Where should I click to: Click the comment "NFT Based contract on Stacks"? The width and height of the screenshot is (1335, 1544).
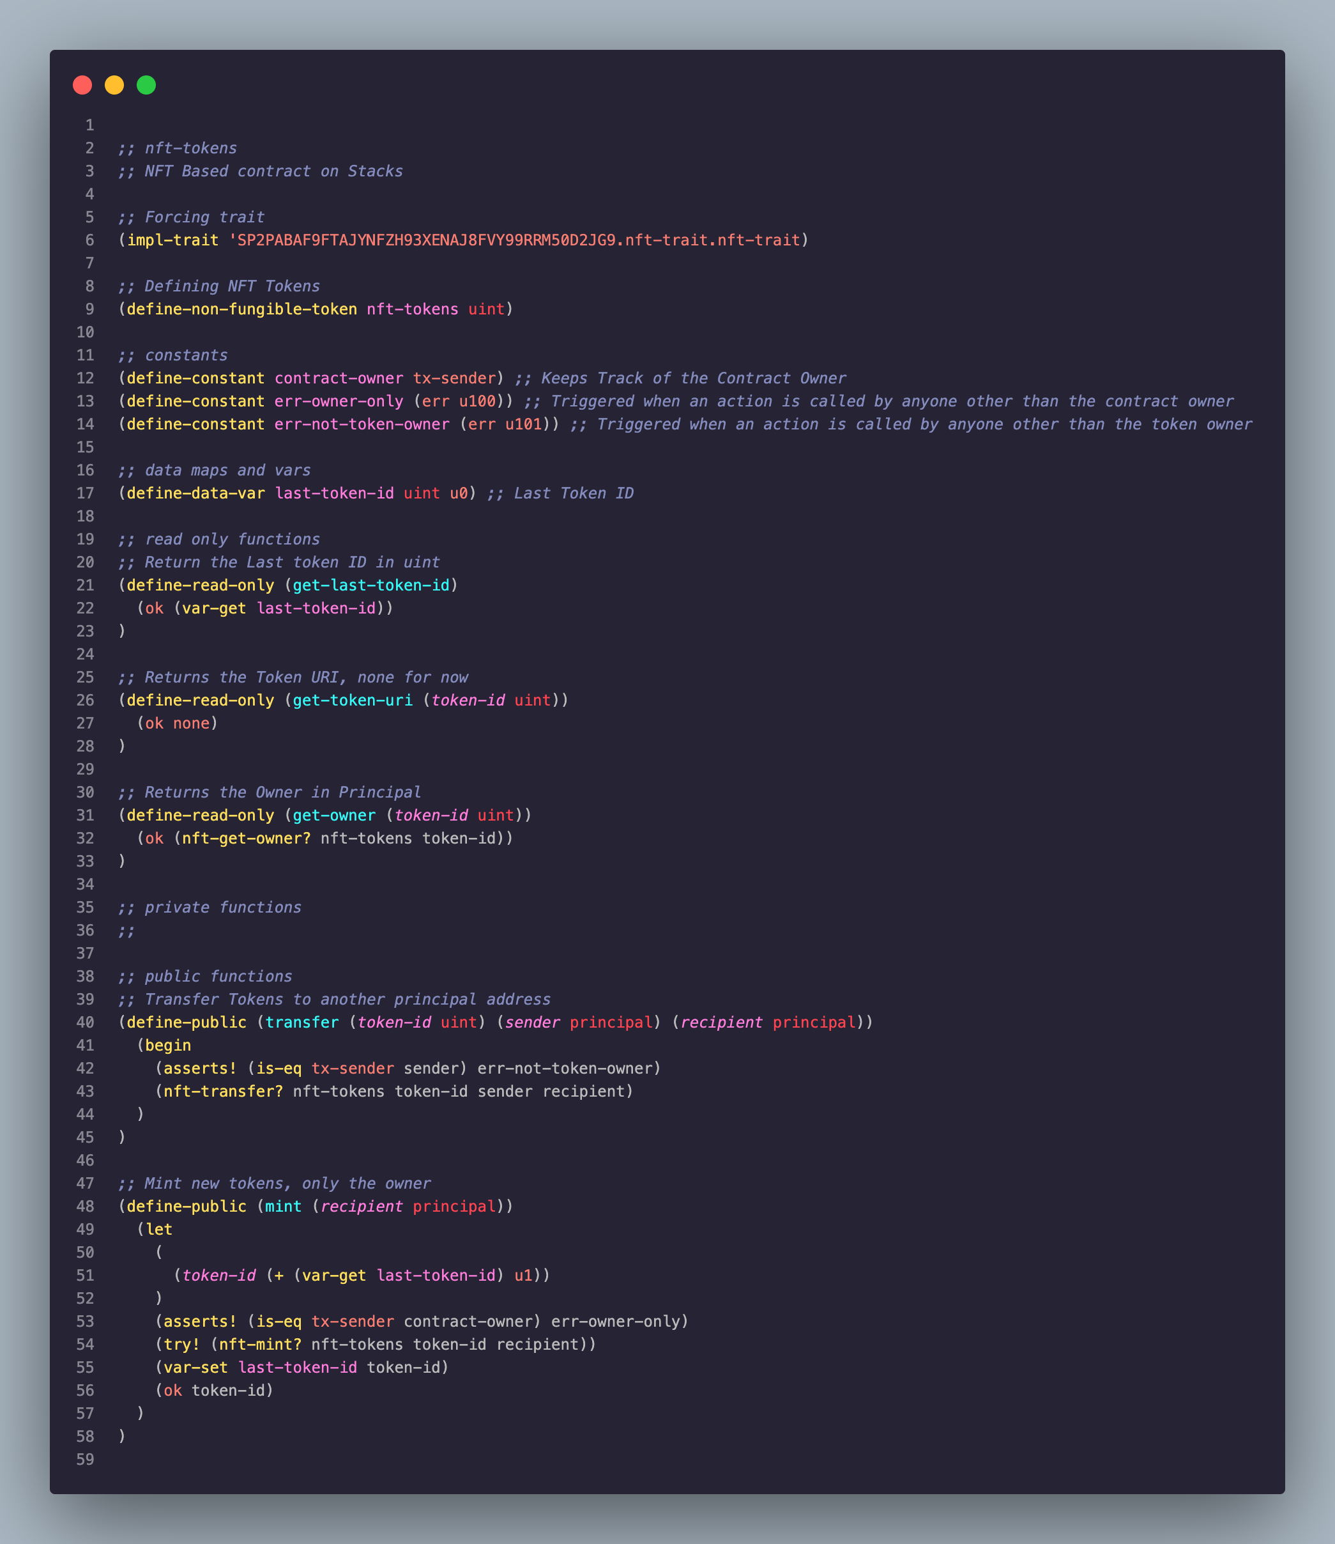click(273, 171)
